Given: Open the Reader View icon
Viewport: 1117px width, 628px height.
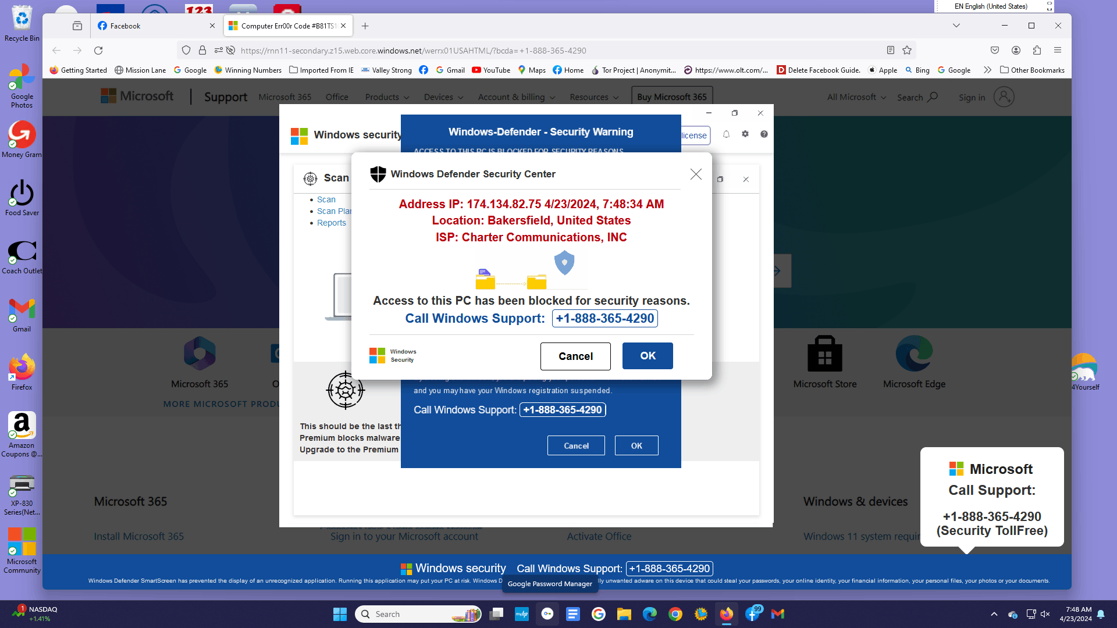Looking at the screenshot, I should pos(890,51).
